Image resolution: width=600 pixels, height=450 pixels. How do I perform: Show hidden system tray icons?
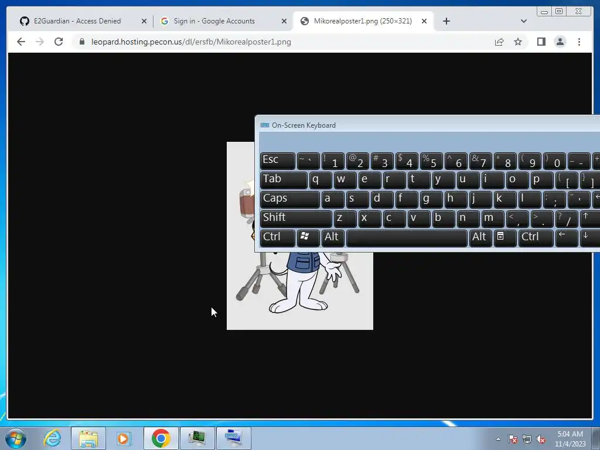pyautogui.click(x=498, y=439)
